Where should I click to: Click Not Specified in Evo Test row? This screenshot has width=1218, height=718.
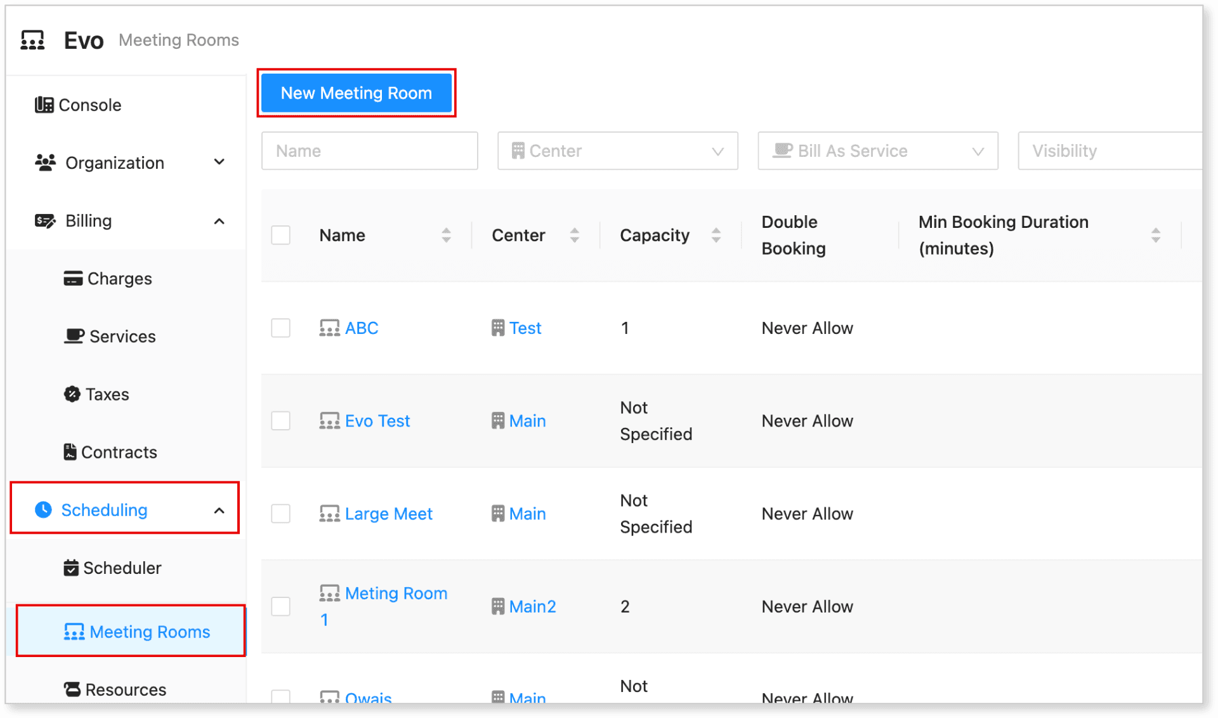tap(656, 421)
